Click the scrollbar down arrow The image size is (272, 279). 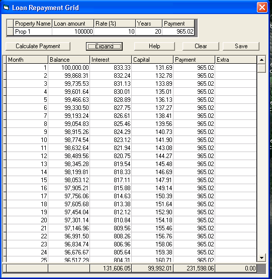(x=261, y=257)
